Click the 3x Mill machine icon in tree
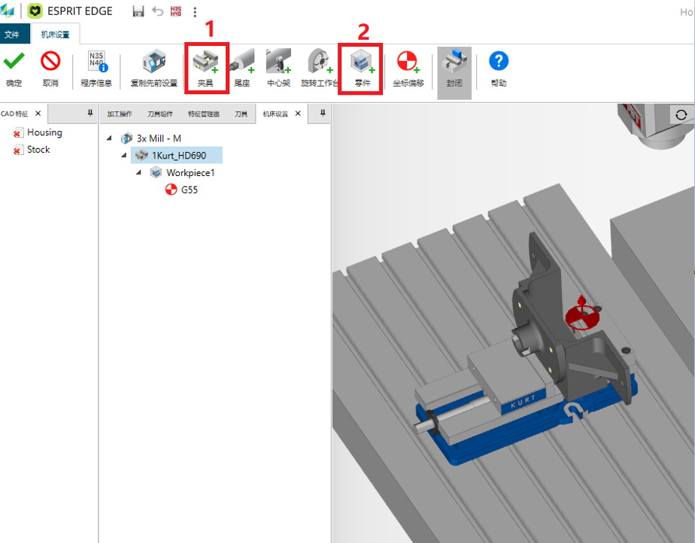The width and height of the screenshot is (695, 543). point(127,138)
